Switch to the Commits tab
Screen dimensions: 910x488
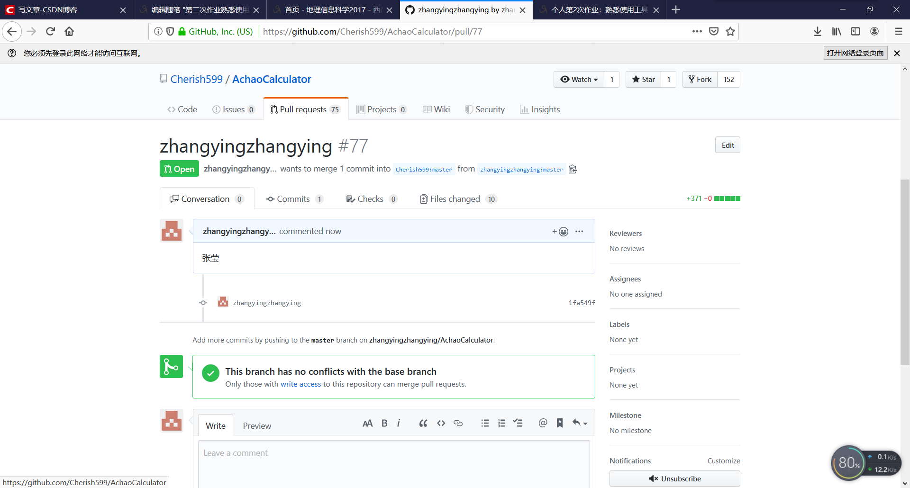coord(295,199)
